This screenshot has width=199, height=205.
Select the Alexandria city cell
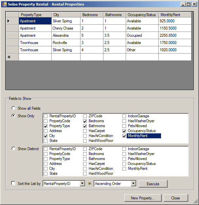[x=66, y=35]
